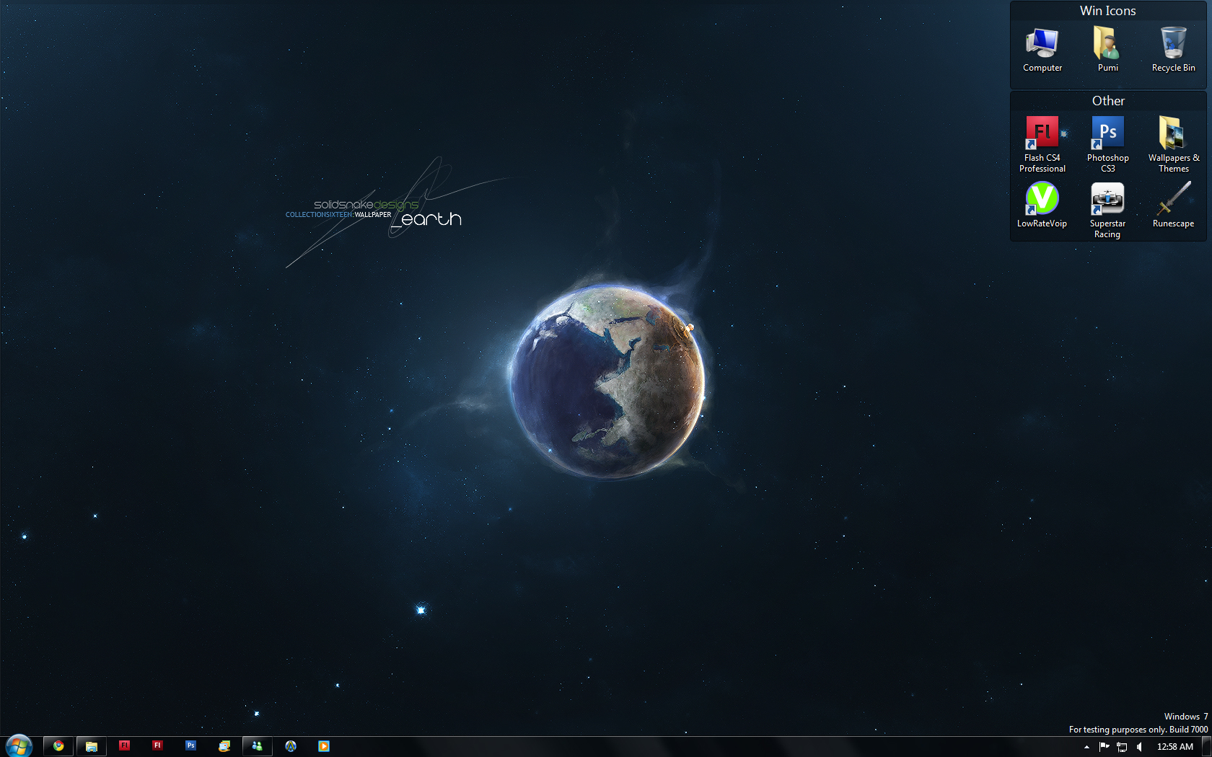Click the "Other" group title
The height and width of the screenshot is (757, 1212).
click(1108, 101)
